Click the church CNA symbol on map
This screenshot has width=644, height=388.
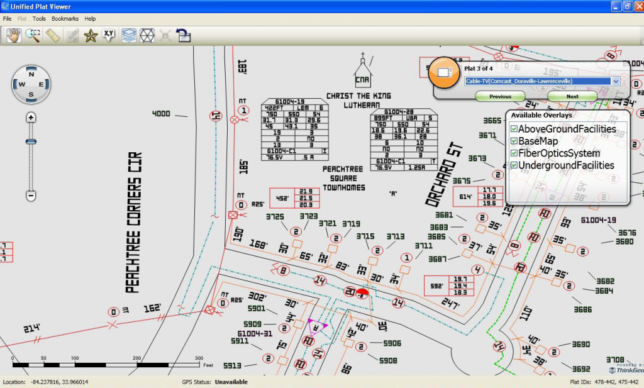[x=362, y=70]
